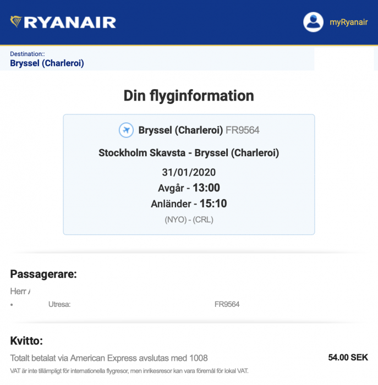
Task: Click the Kvitto section heading
Action: point(26,340)
